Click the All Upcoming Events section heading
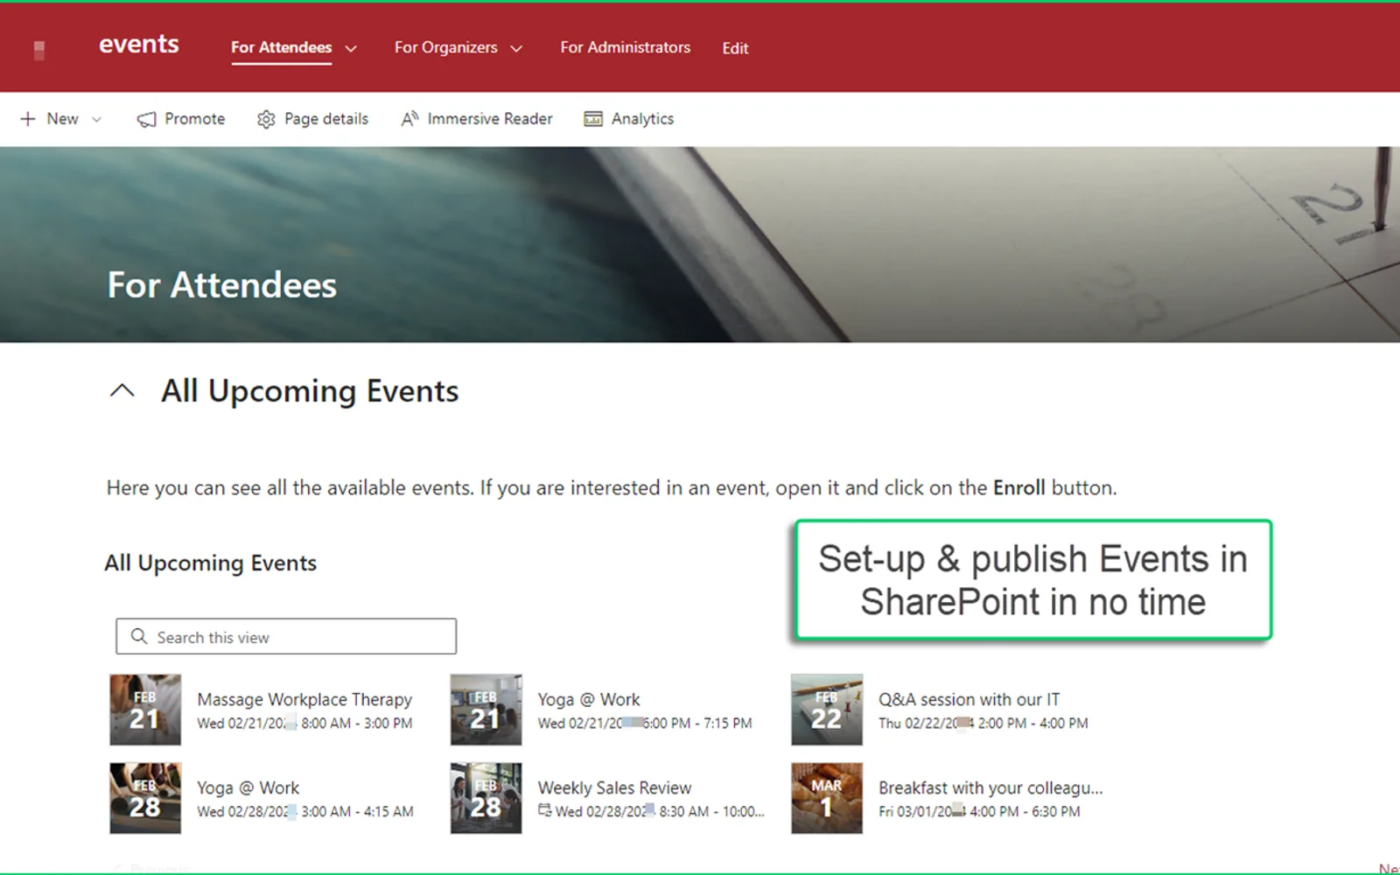Image resolution: width=1400 pixels, height=875 pixels. [x=310, y=391]
